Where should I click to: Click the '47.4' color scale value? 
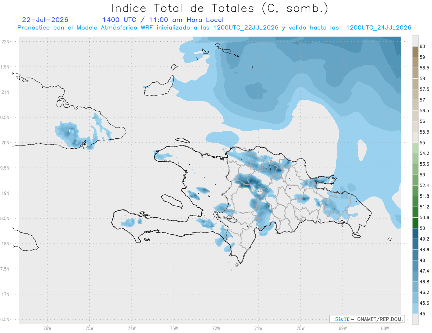424,271
